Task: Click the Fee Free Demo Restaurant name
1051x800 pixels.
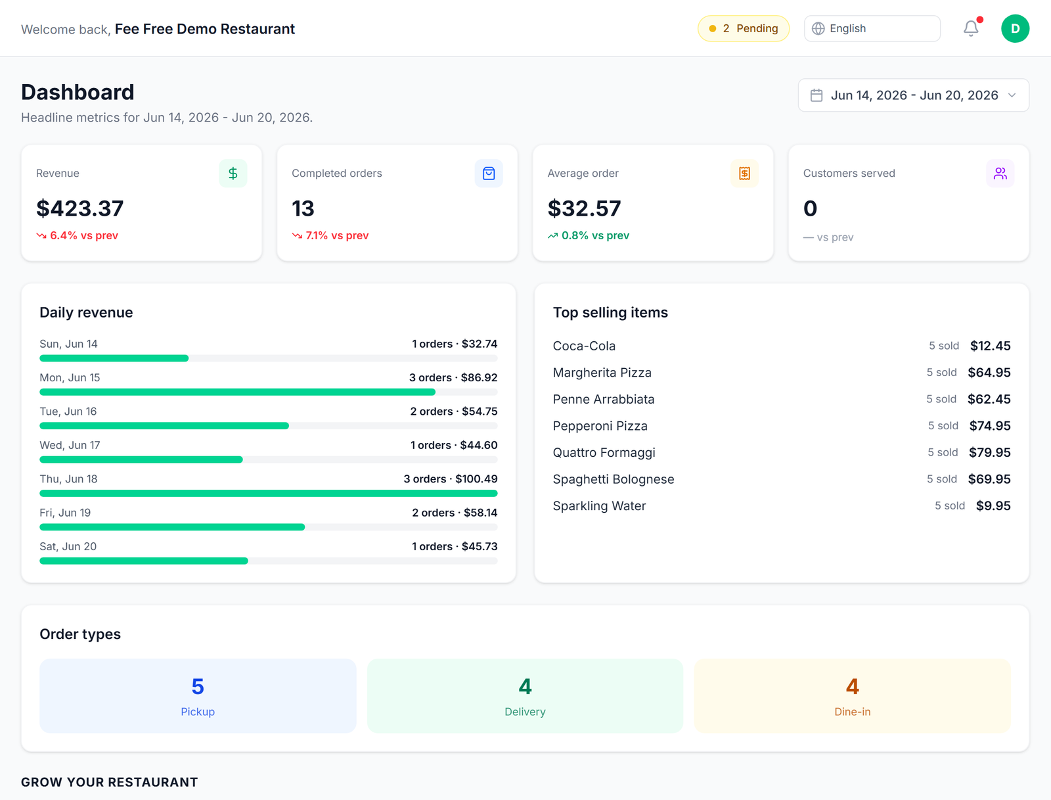Action: click(x=205, y=29)
